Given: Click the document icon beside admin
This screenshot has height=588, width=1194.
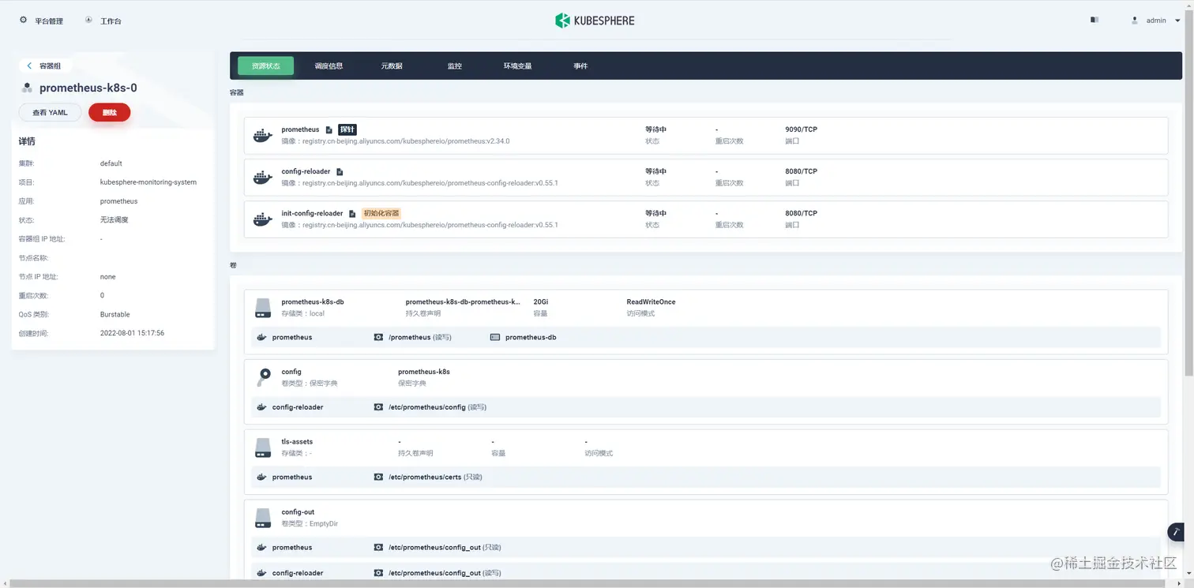Looking at the screenshot, I should point(1094,20).
